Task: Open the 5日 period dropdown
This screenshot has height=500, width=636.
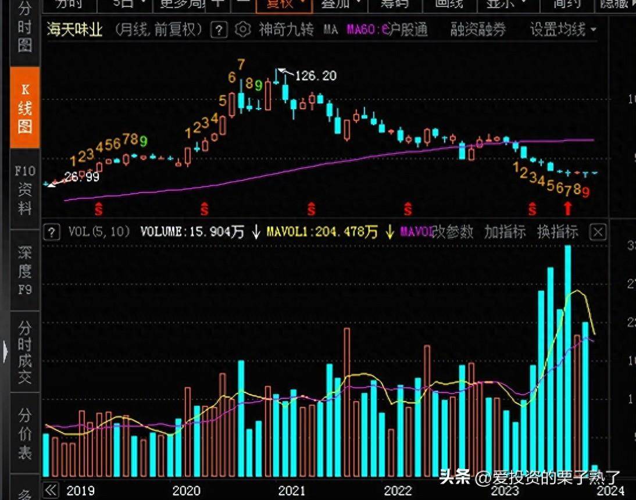Action: [x=126, y=5]
